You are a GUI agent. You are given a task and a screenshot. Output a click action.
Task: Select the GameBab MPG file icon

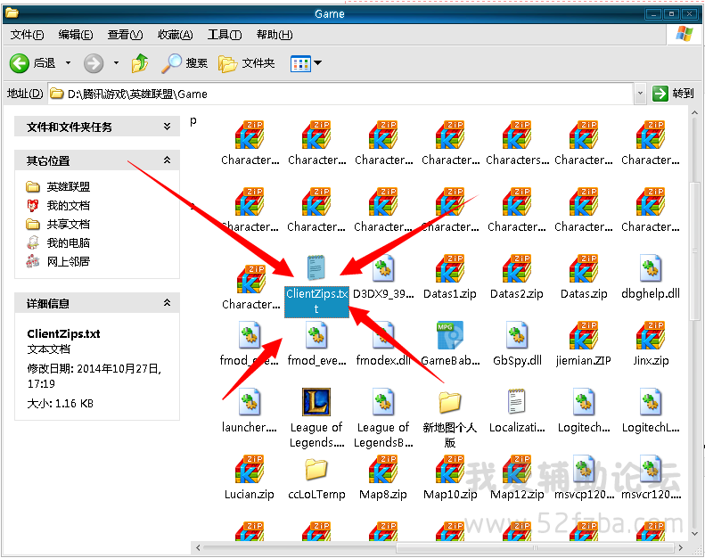450,335
